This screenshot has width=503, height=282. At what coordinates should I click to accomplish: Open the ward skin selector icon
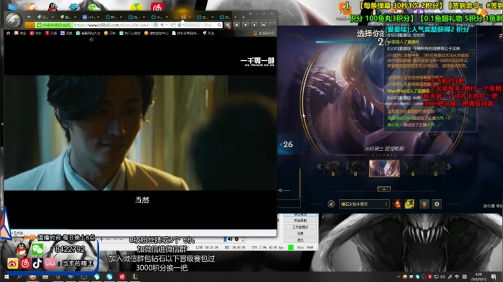click(424, 204)
